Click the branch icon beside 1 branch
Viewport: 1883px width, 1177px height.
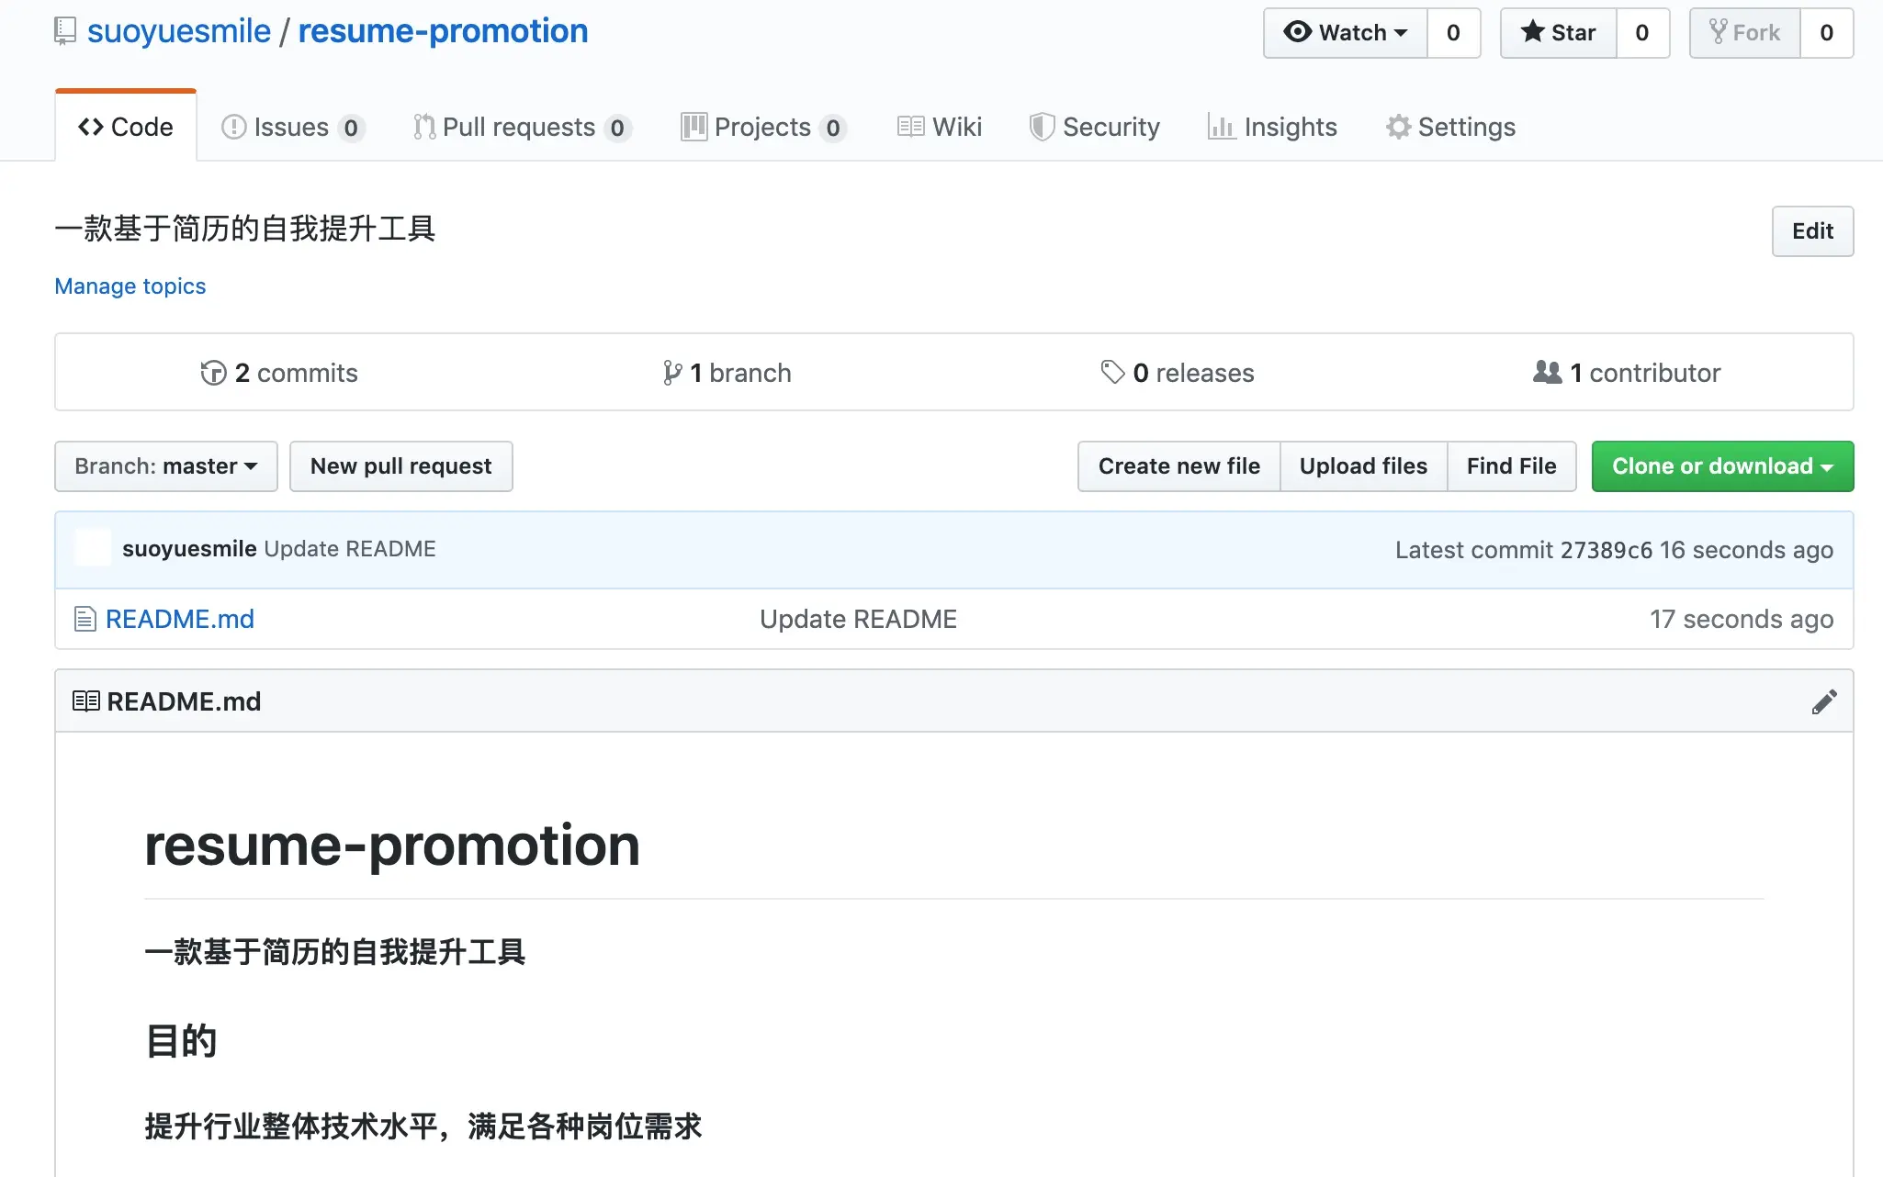pos(672,373)
